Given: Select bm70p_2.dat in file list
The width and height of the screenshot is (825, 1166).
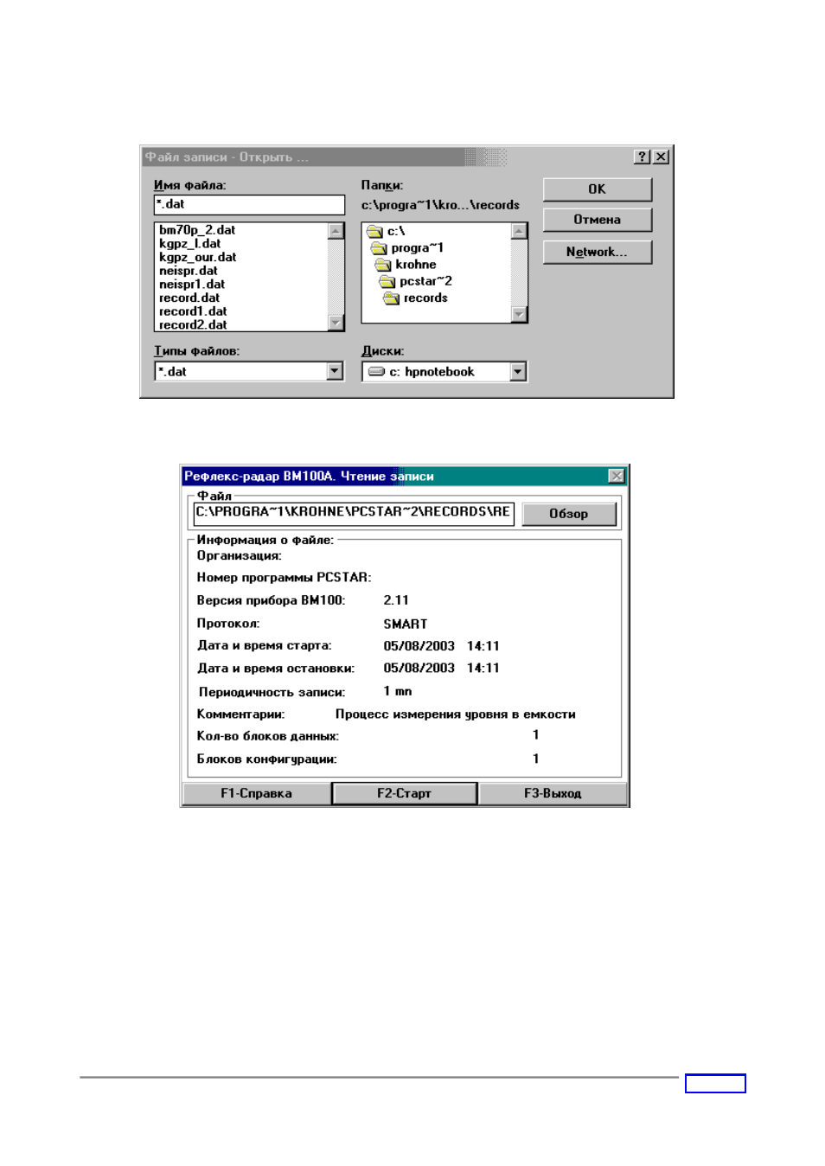Looking at the screenshot, I should (197, 230).
